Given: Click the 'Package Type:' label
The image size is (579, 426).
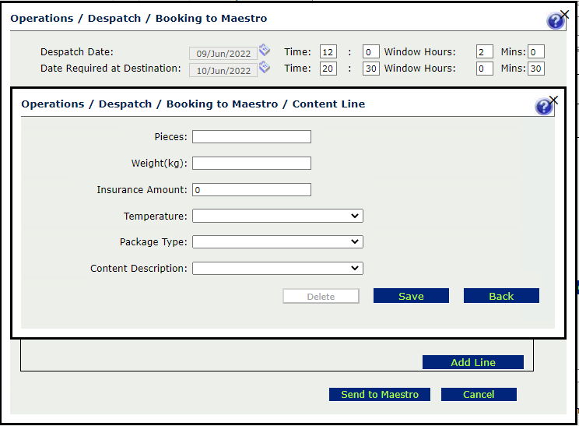Looking at the screenshot, I should point(153,242).
